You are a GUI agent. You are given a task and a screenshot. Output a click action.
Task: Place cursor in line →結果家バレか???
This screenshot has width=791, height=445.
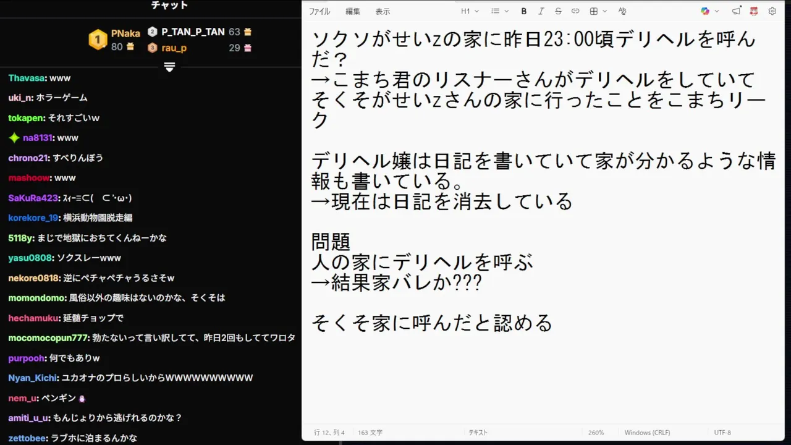[x=397, y=282]
